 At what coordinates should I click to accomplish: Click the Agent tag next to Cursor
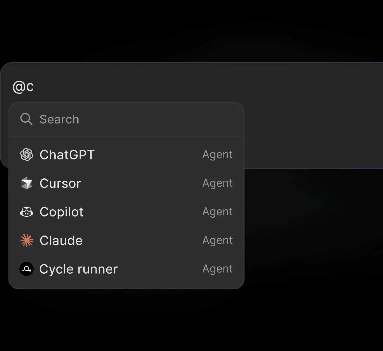click(217, 183)
